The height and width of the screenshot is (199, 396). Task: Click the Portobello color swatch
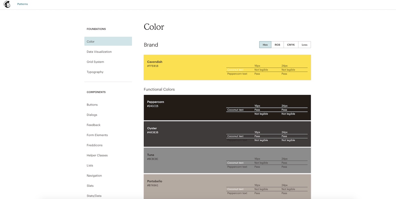[x=227, y=187]
